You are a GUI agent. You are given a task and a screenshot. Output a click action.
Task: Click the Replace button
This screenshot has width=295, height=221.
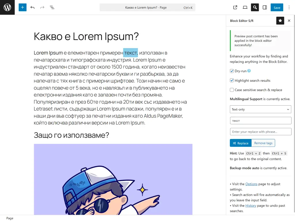pos(241,143)
